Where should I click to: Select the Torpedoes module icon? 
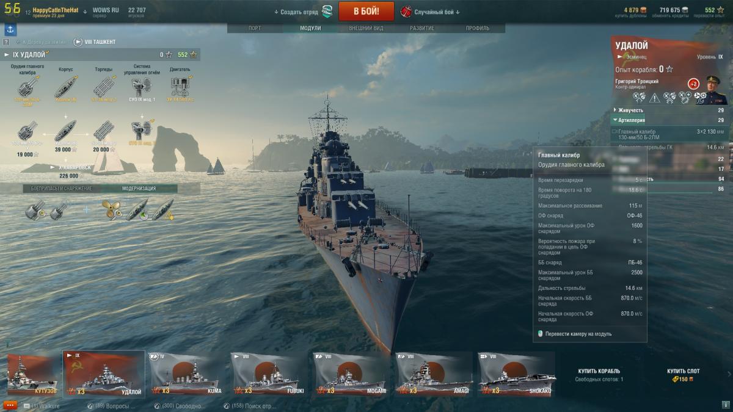point(104,88)
